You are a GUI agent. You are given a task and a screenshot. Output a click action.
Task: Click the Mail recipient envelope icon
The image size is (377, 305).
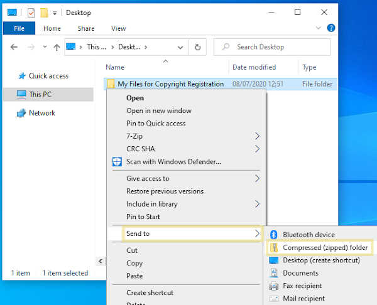[273, 299]
